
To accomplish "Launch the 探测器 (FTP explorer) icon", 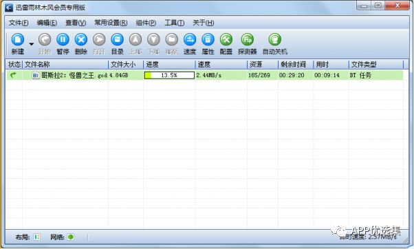I will (248, 40).
